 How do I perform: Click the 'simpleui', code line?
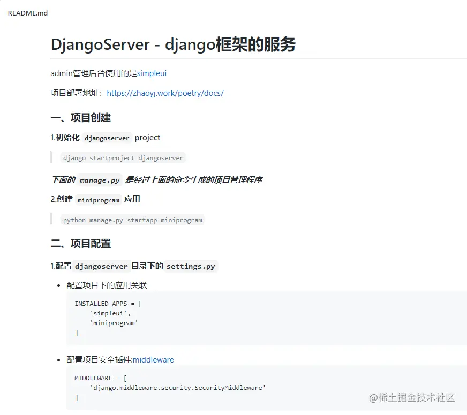coord(110,313)
